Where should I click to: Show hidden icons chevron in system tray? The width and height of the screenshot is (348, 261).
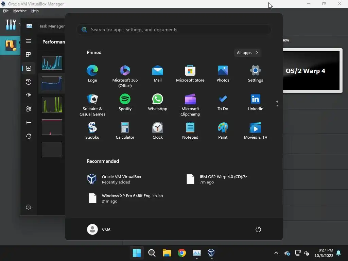[x=276, y=253]
